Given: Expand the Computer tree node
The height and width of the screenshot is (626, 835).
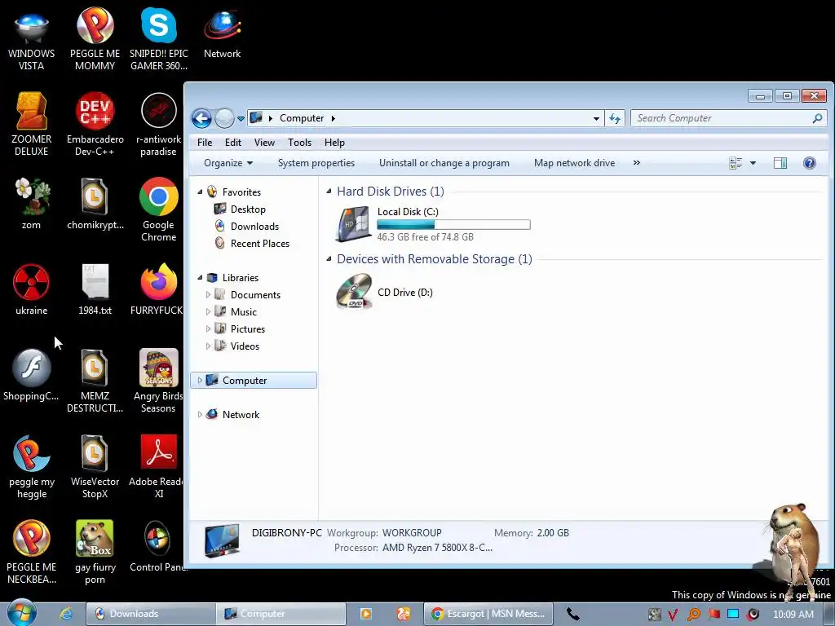Looking at the screenshot, I should click(x=201, y=380).
